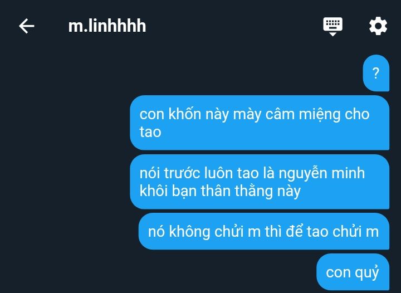Return to previous screen with back arrow
The image size is (401, 293).
click(27, 26)
